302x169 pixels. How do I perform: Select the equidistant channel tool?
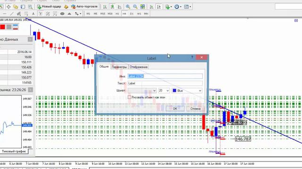[x=19, y=14]
